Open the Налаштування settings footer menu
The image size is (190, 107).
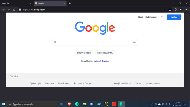(x=153, y=84)
